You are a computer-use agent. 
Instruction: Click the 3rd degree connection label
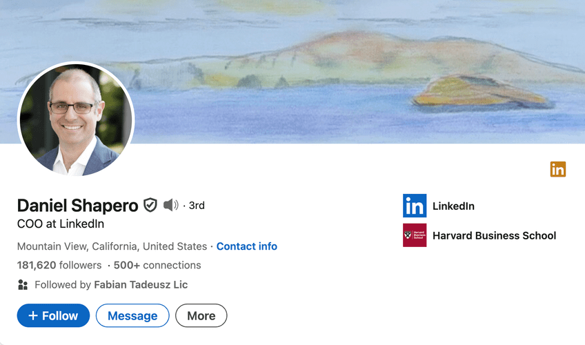point(197,206)
